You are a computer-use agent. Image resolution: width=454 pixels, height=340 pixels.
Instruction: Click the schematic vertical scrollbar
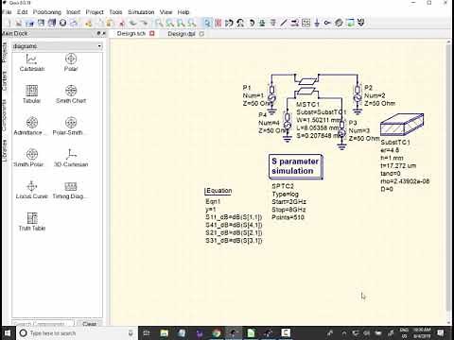[449, 177]
